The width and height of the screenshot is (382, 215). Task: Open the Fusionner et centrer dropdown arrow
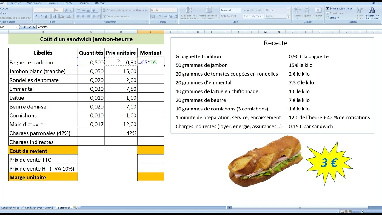(x=130, y=16)
